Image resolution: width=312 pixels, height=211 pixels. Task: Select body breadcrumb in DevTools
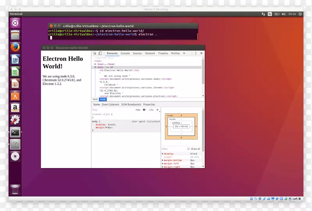[x=103, y=99]
